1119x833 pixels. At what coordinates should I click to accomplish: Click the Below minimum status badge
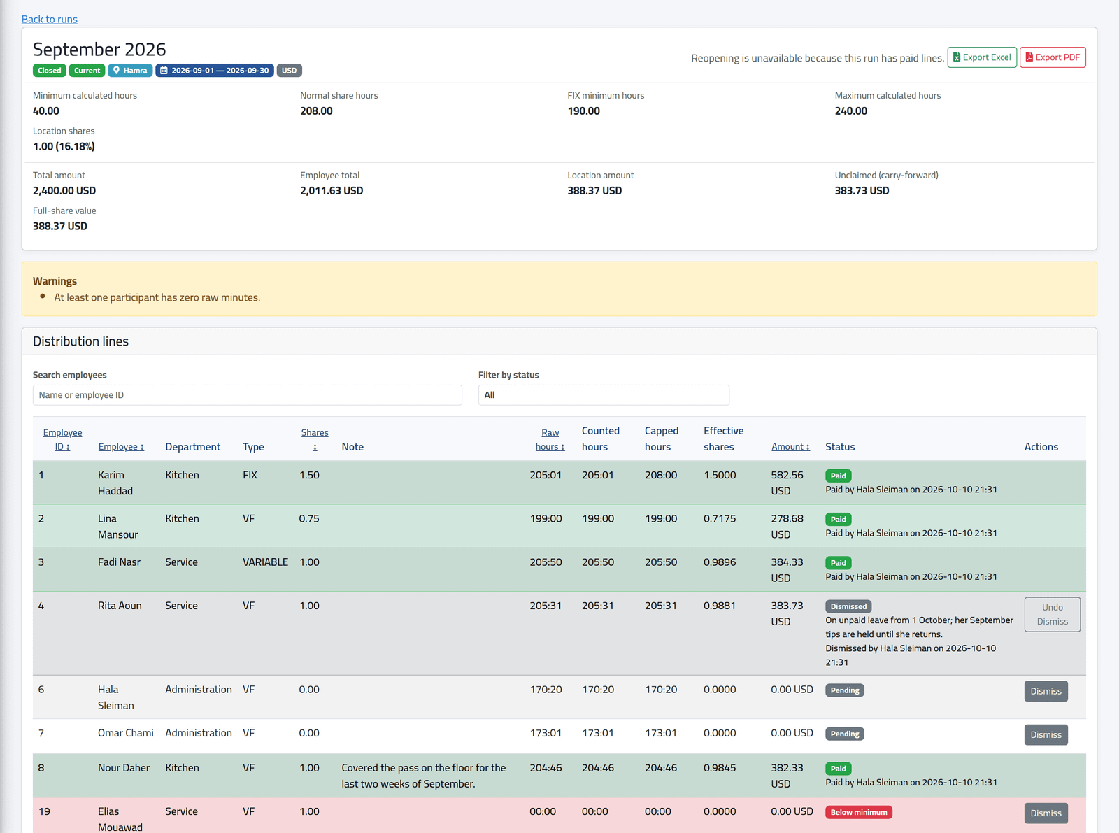[x=858, y=812]
